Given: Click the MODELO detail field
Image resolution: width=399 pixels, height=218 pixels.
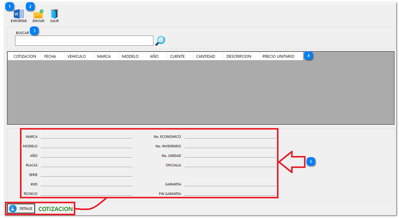Looking at the screenshot, I should (87, 144).
